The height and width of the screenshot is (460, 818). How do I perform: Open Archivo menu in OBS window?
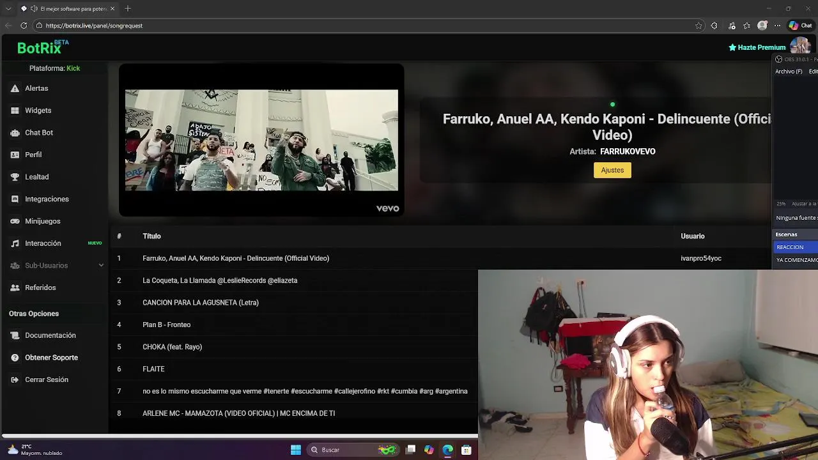click(x=789, y=72)
